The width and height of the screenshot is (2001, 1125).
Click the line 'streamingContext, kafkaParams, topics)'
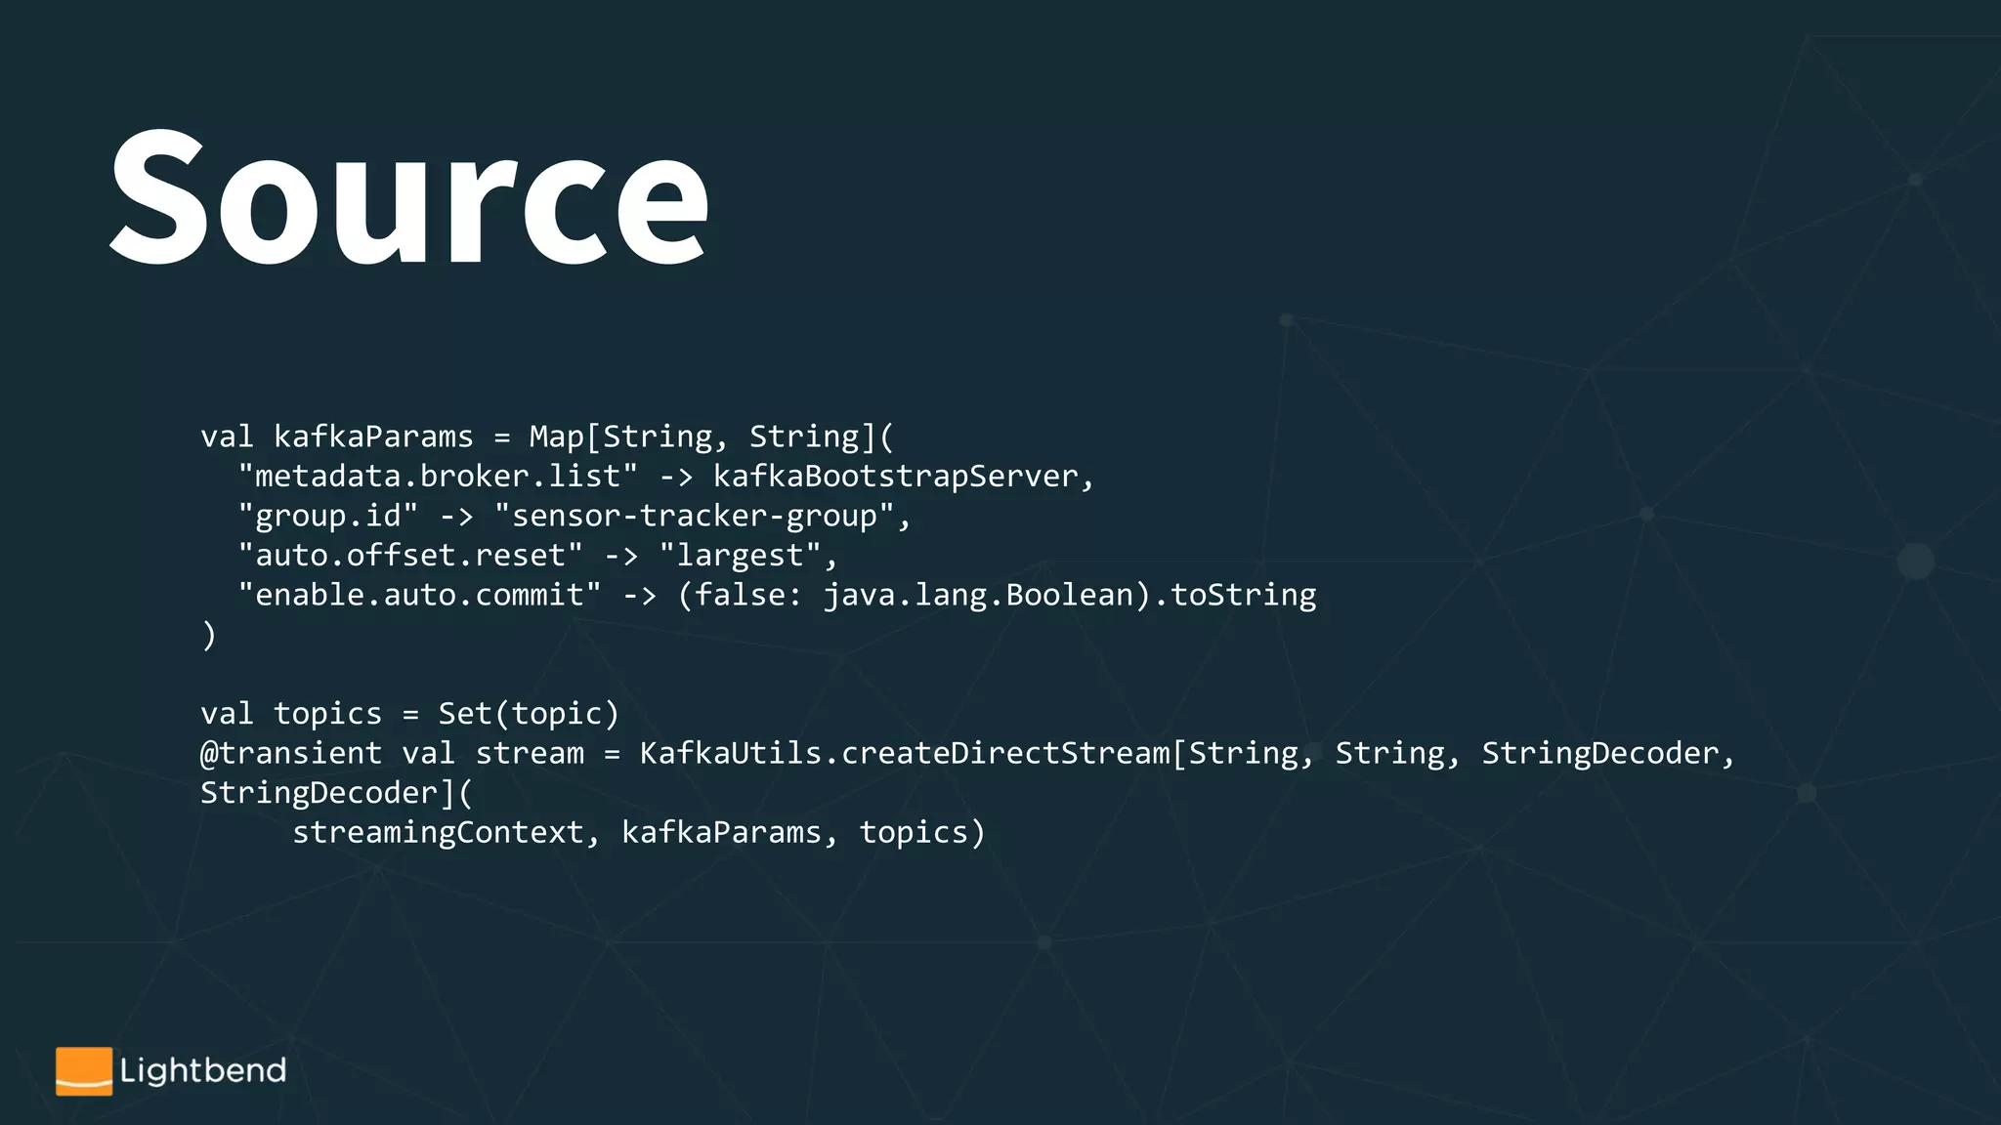click(640, 833)
